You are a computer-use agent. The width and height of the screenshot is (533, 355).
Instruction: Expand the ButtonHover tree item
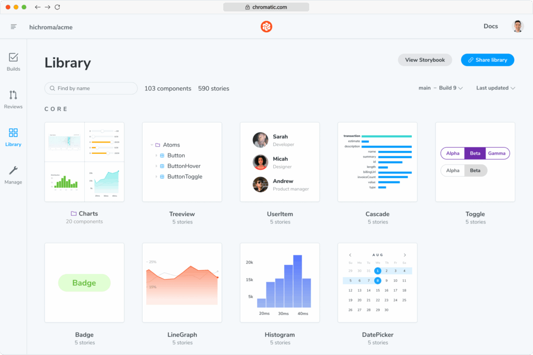[156, 166]
